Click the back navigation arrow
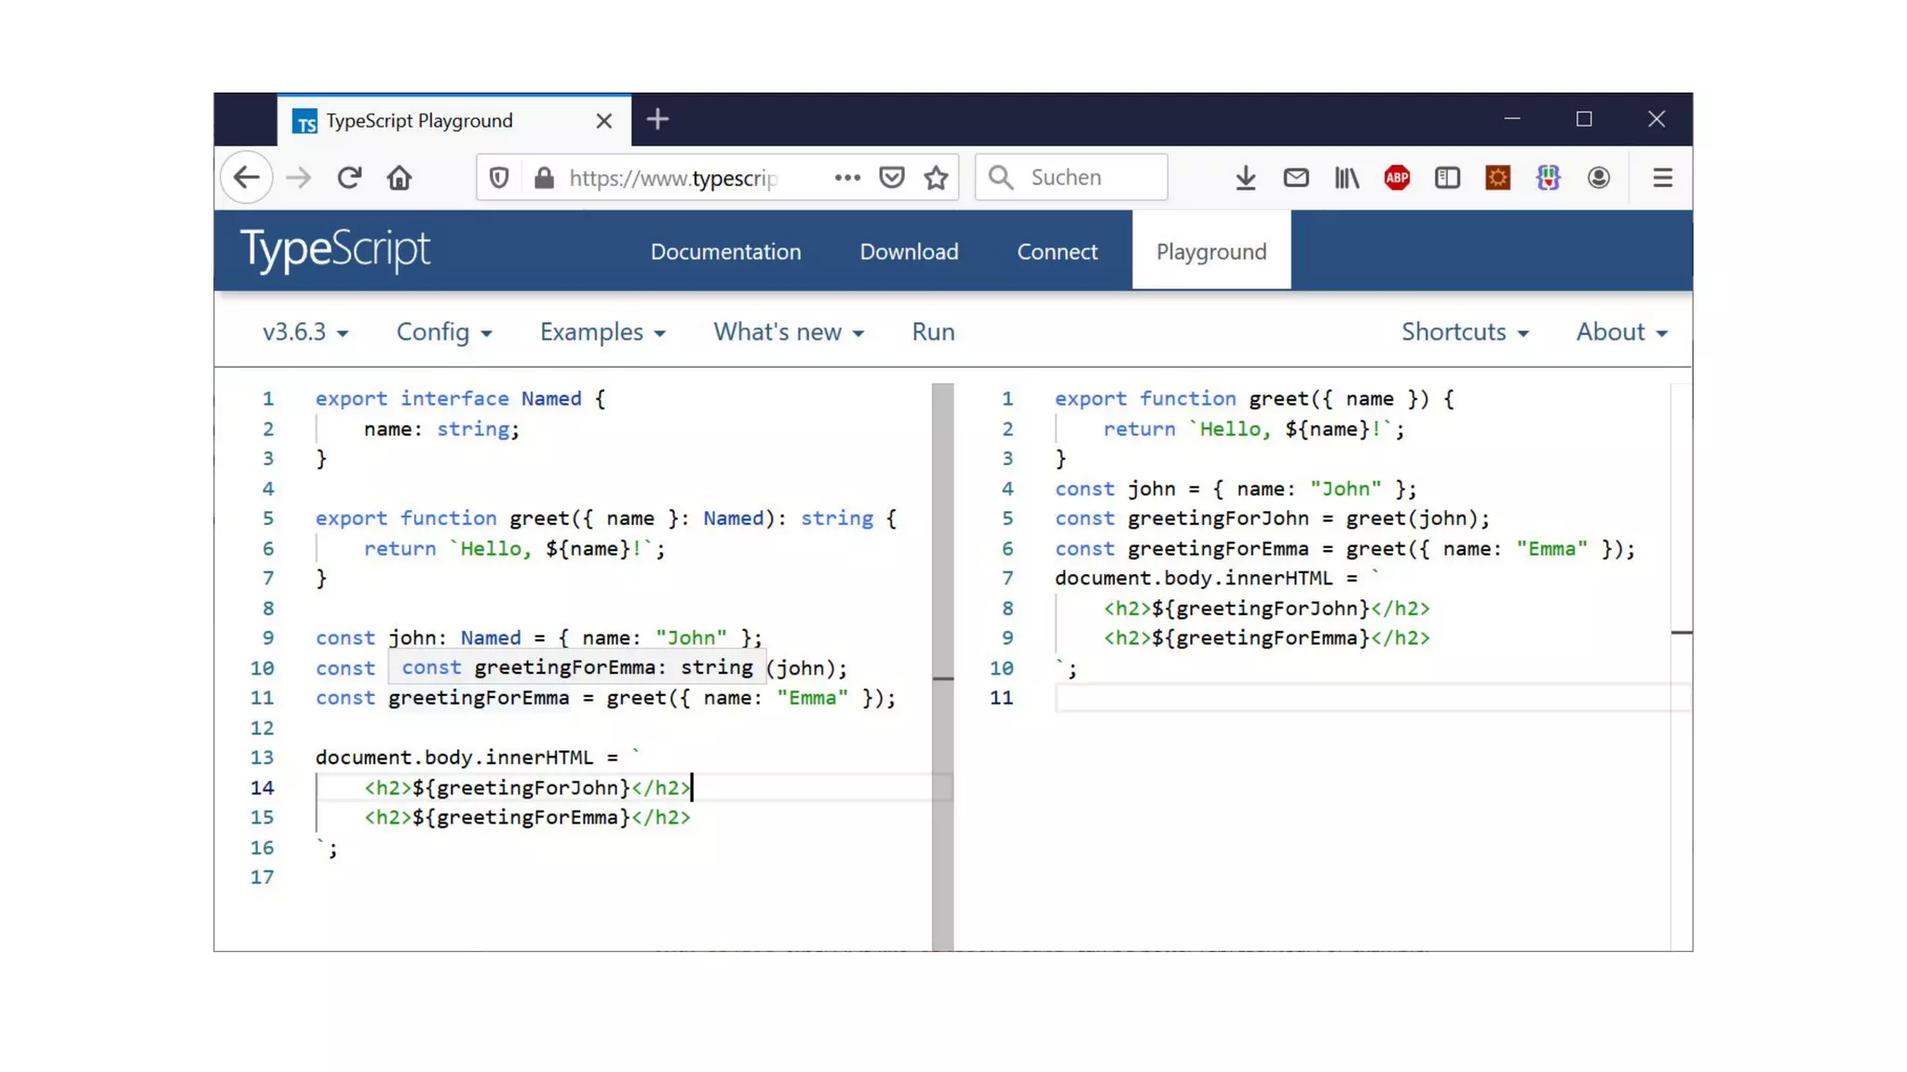This screenshot has height=1072, width=1907. point(247,178)
